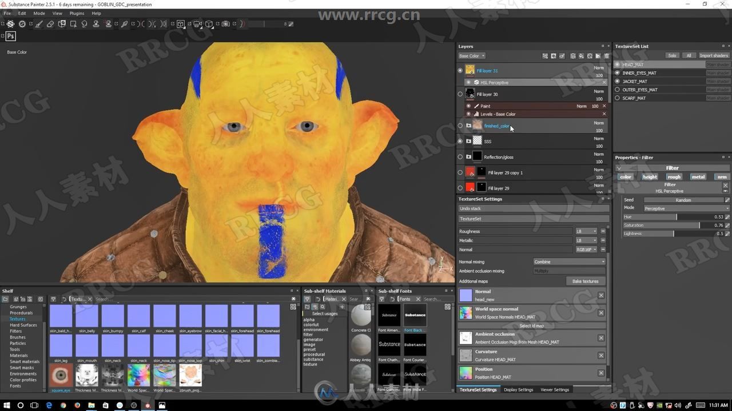Open the Edit menu
Image resolution: width=732 pixels, height=411 pixels.
click(x=22, y=13)
